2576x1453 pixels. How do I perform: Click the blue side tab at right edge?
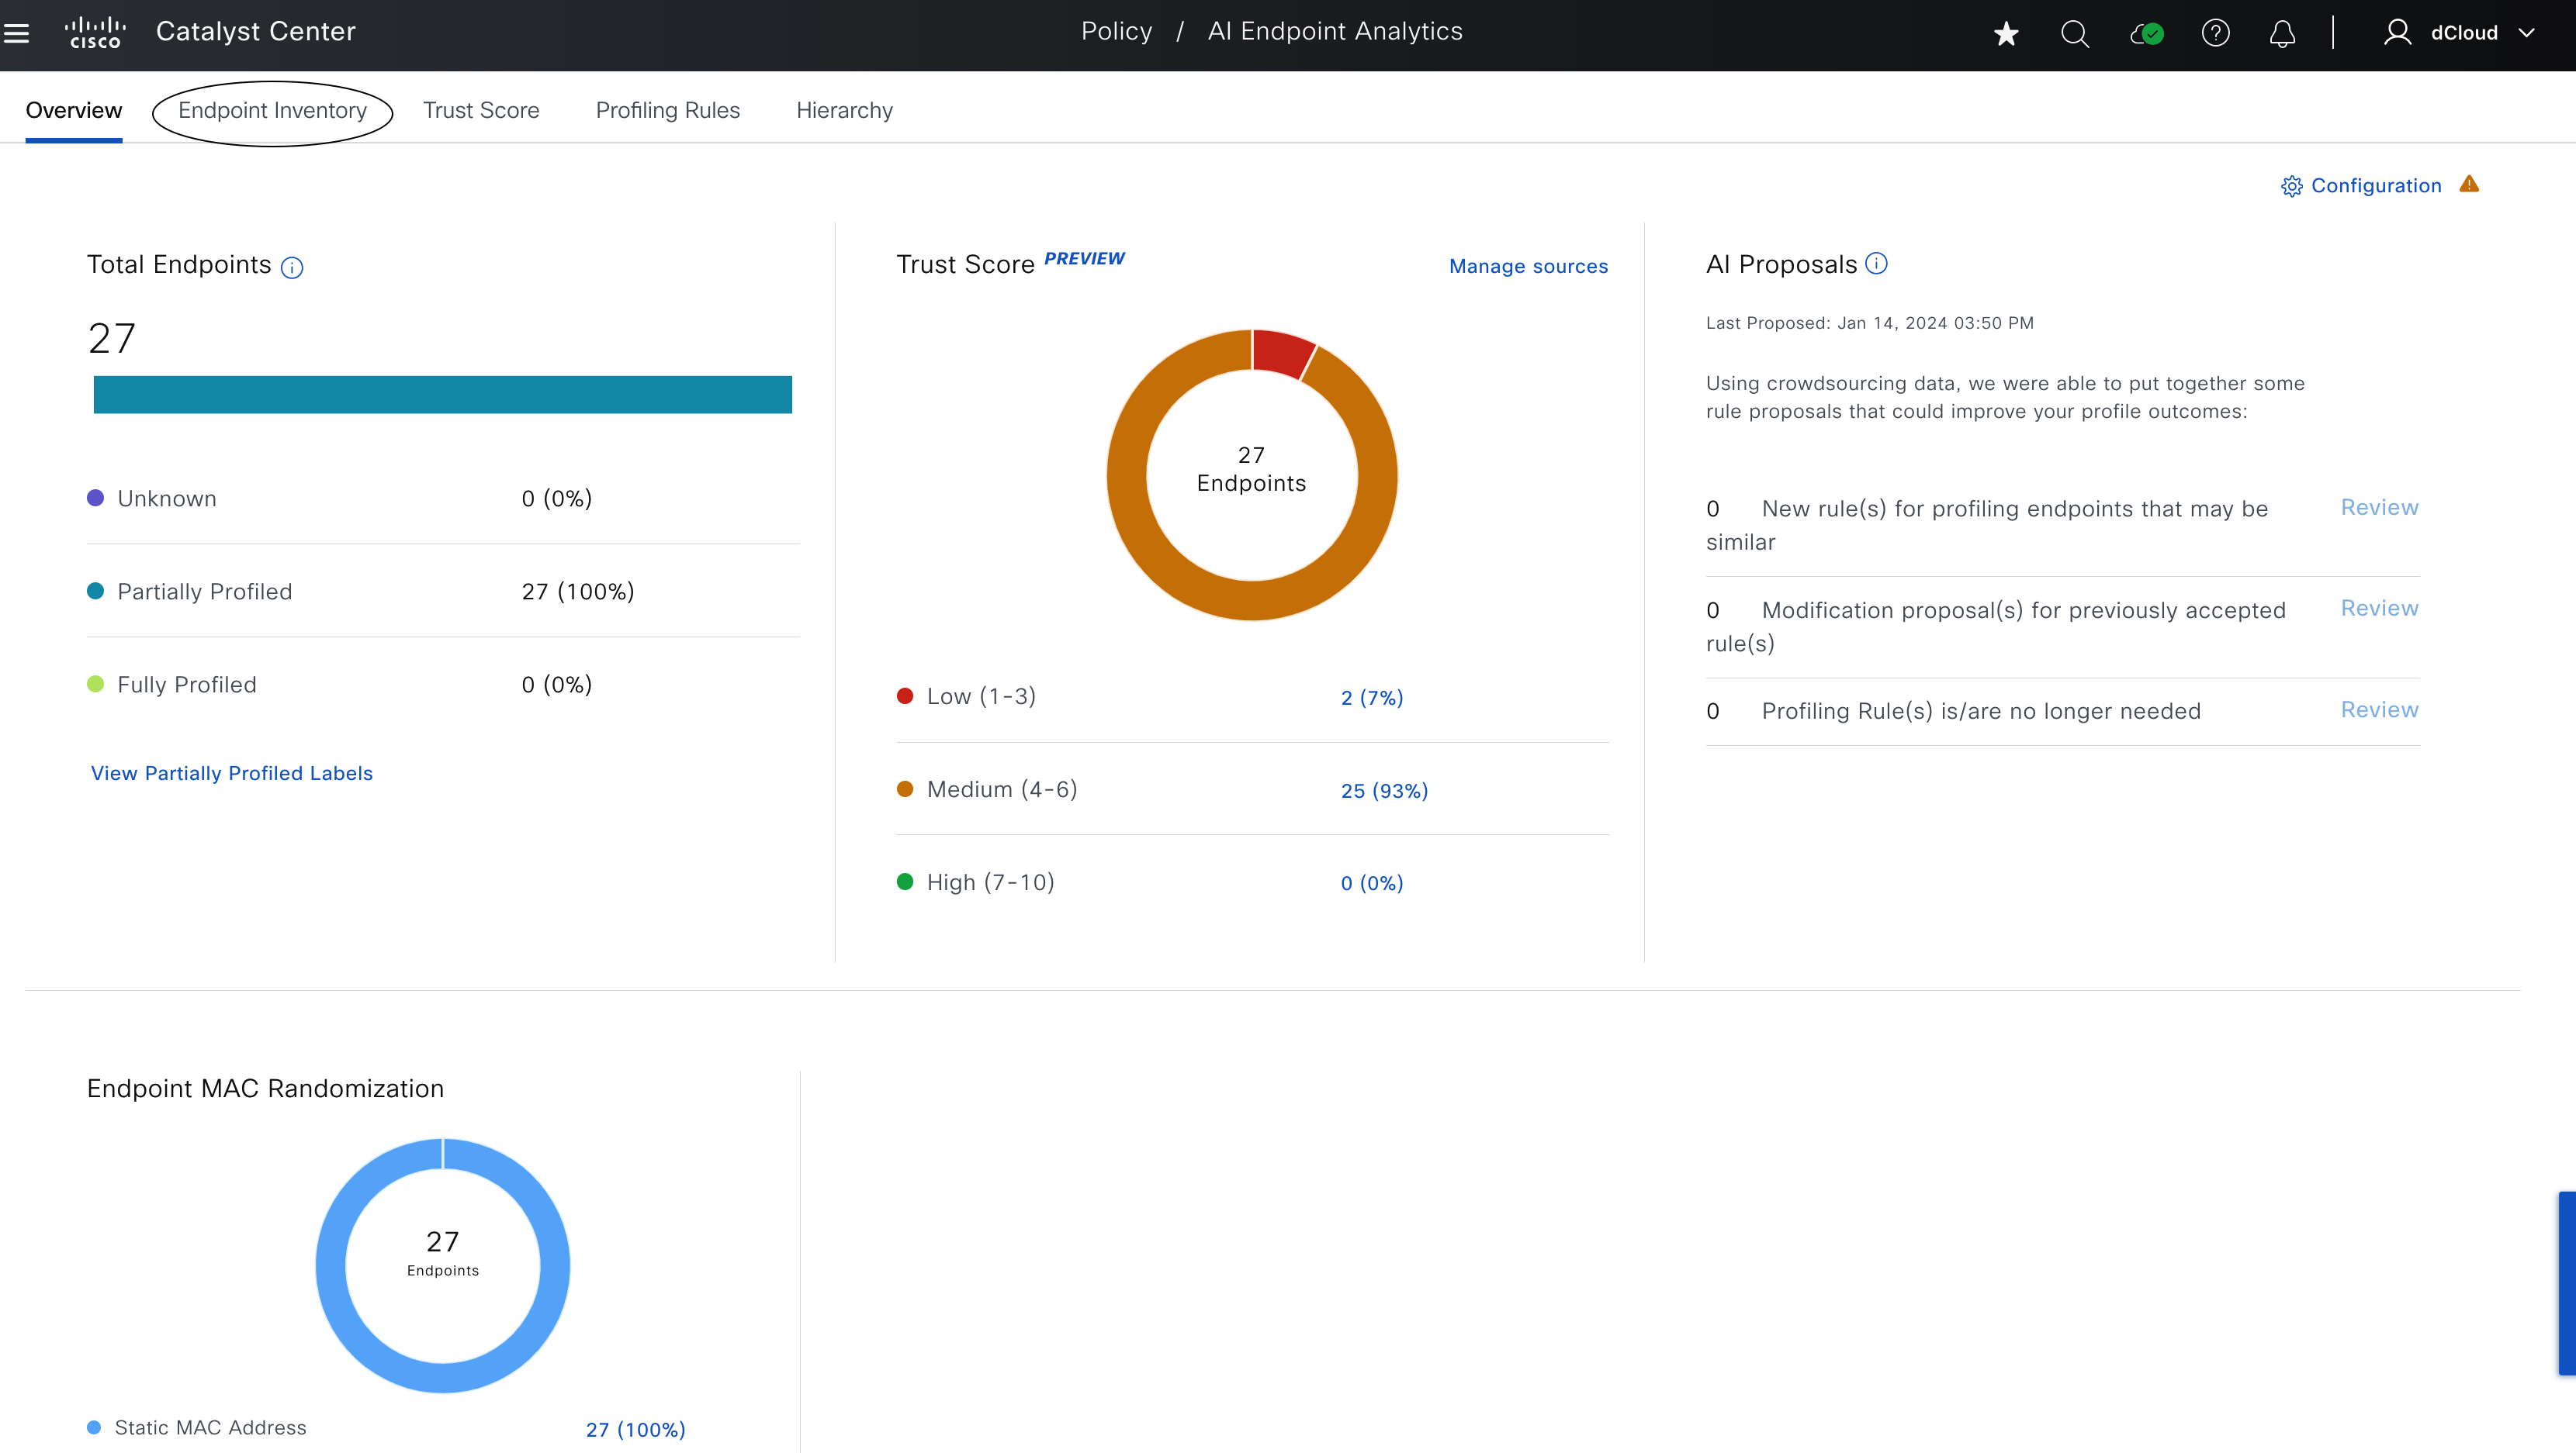pos(2567,1283)
